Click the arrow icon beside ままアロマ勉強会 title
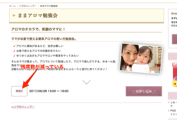Image resolution: width=177 pixels, height=120 pixels. click(14, 15)
